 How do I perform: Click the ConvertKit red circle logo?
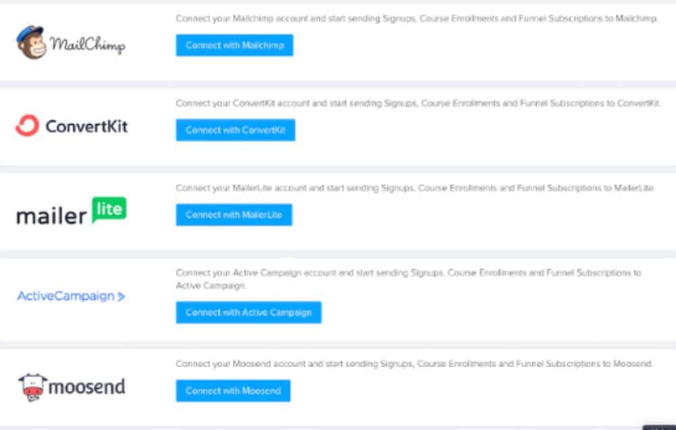(x=27, y=126)
